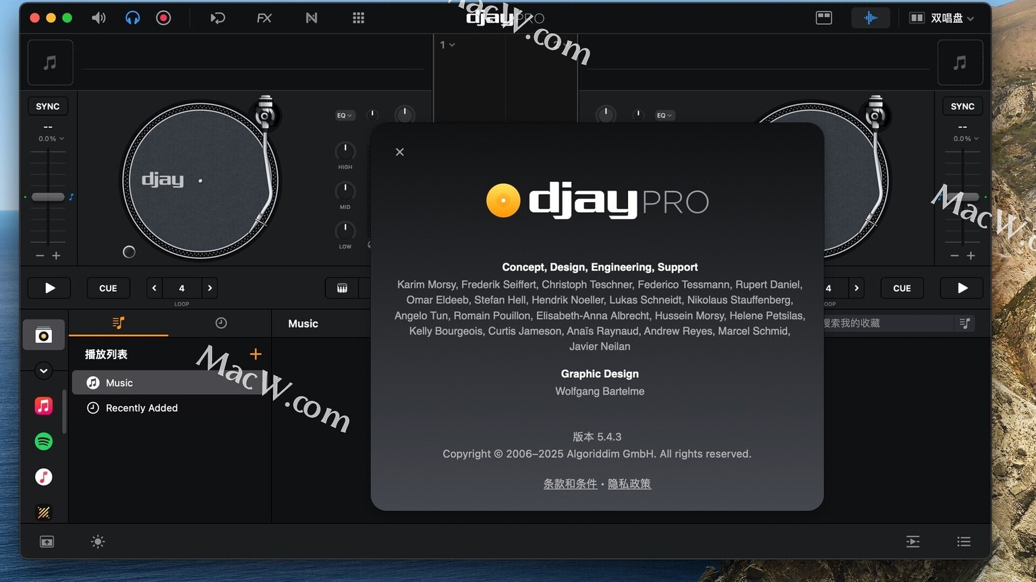Click the left deck LOW EQ knob
The height and width of the screenshot is (582, 1036).
(x=345, y=230)
